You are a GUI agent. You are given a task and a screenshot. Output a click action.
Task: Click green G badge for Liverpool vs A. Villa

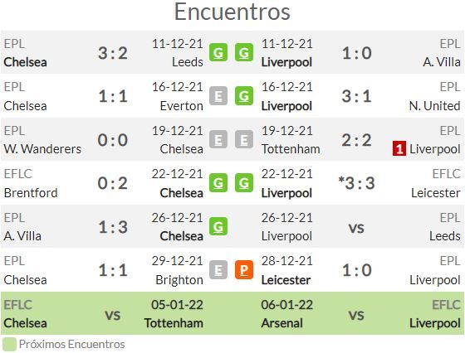pos(244,53)
